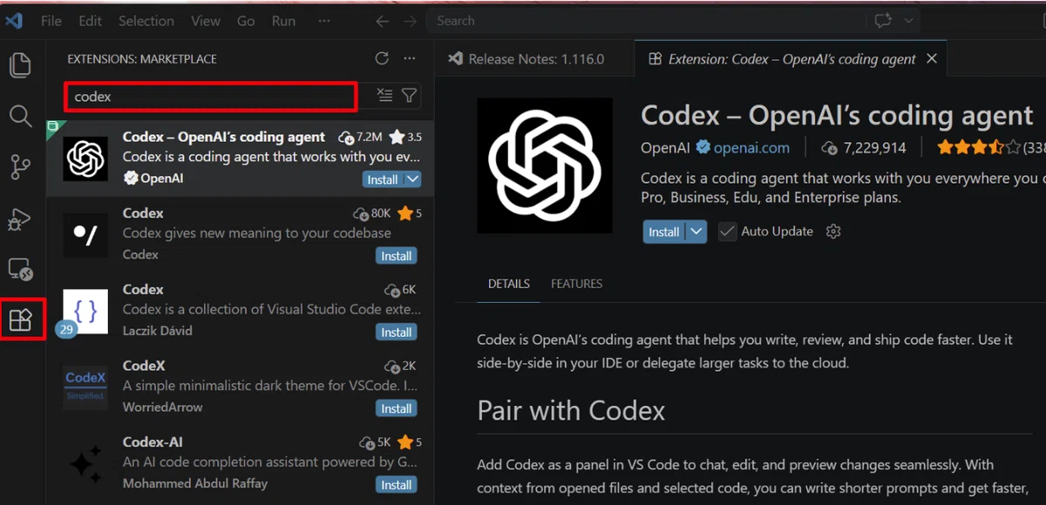Viewport: 1046px width, 505px height.
Task: Open the Run and Debug view
Action: click(x=20, y=219)
